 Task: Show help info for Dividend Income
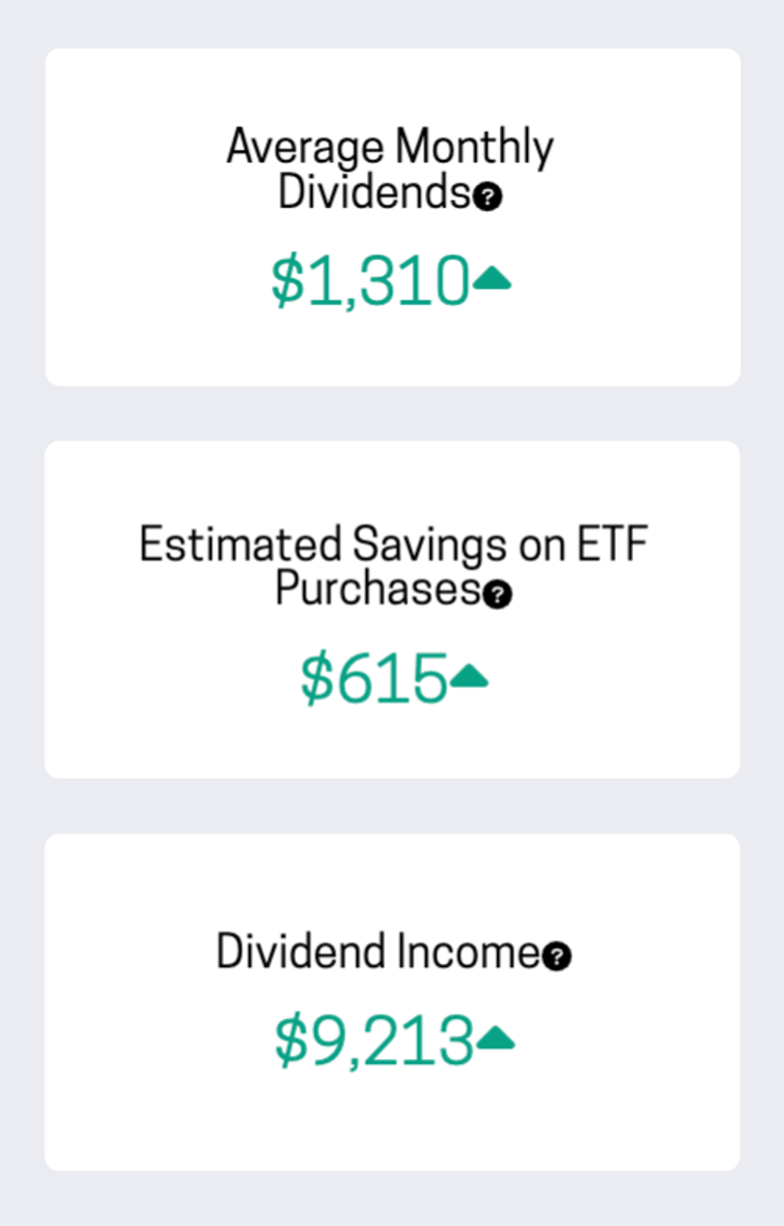[557, 957]
